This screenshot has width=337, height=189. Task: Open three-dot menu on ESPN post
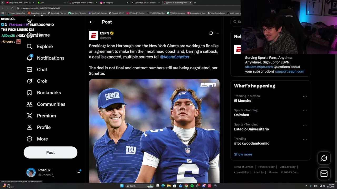217,33
